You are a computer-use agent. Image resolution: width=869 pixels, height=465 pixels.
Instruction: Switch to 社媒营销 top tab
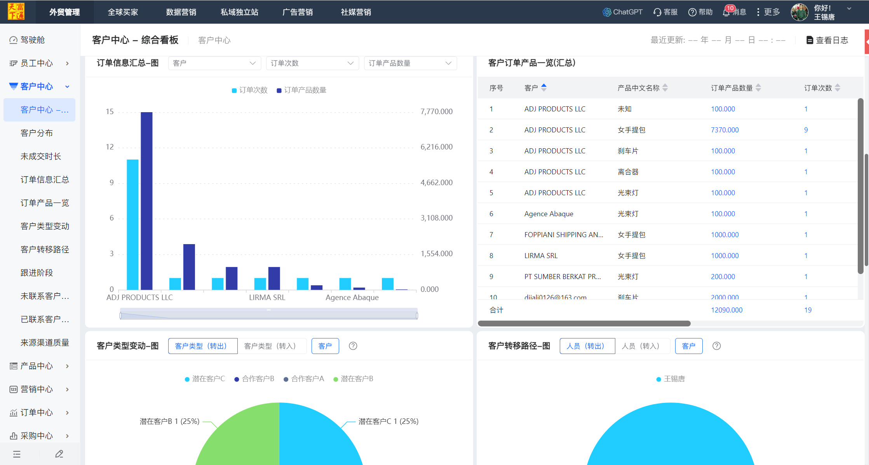tap(356, 12)
